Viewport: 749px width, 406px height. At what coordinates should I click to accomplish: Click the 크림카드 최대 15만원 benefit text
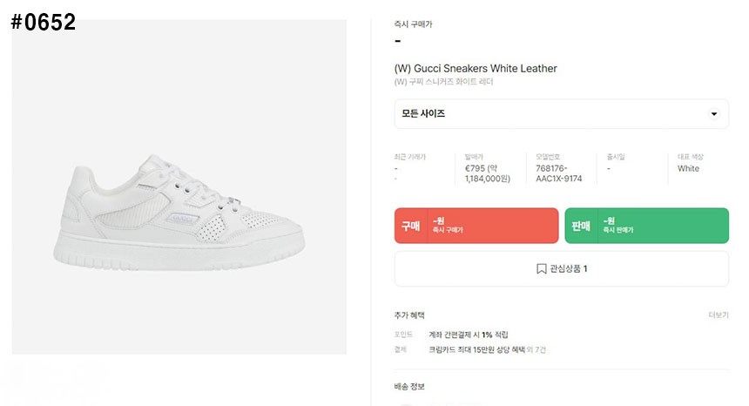tap(476, 349)
